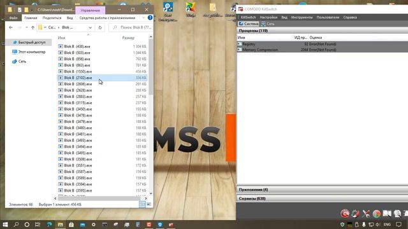
Task: Go up one folder level in Explorer
Action: coord(33,27)
